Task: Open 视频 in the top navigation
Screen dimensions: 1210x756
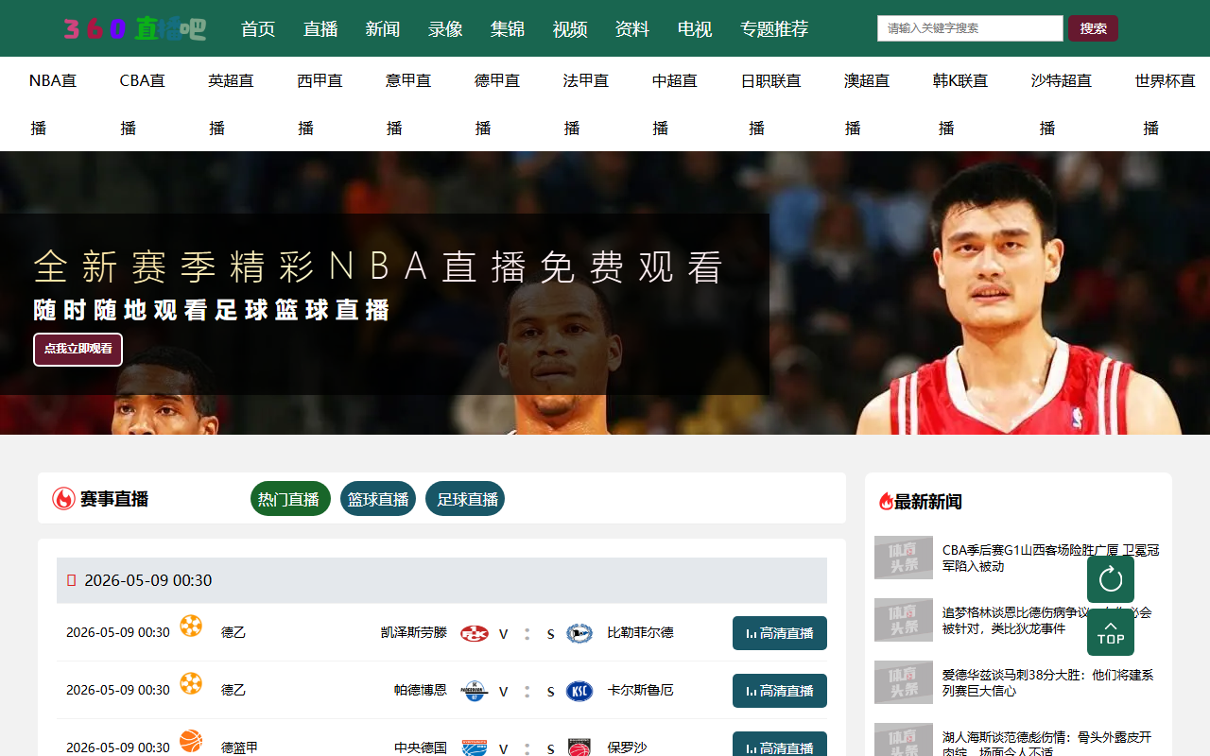Action: [x=570, y=29]
